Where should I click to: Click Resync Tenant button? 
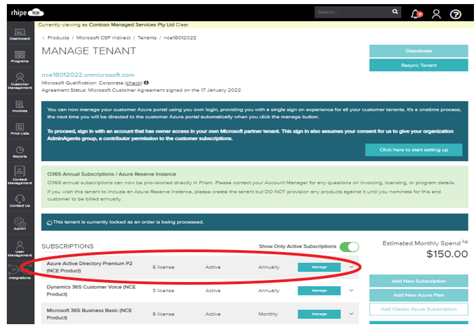point(419,65)
